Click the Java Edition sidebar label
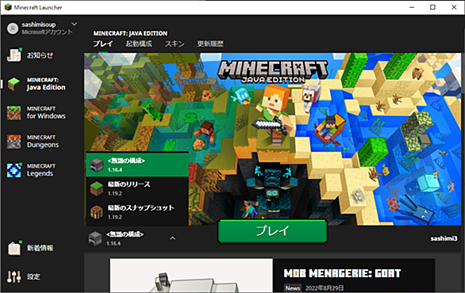 click(x=46, y=84)
